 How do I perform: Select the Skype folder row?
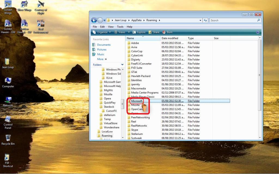click(x=178, y=130)
